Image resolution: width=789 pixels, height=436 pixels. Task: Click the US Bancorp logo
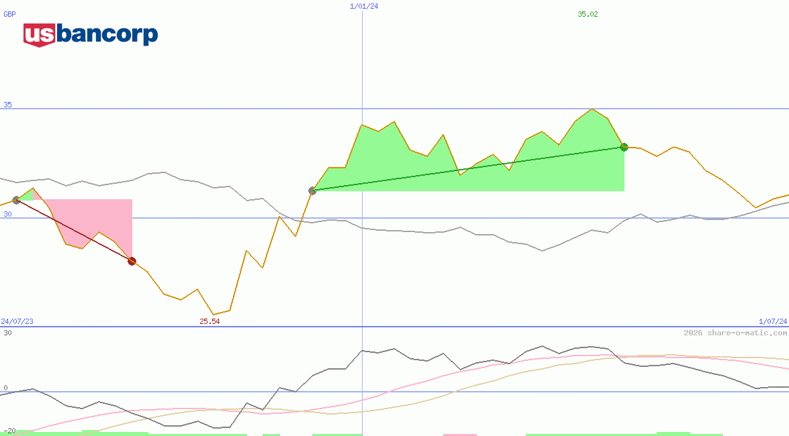coord(91,35)
